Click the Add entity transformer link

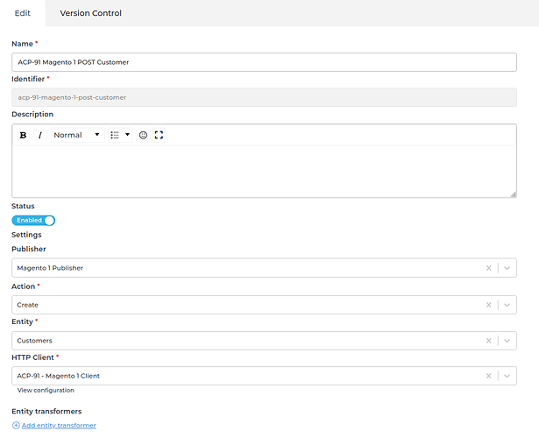click(59, 425)
